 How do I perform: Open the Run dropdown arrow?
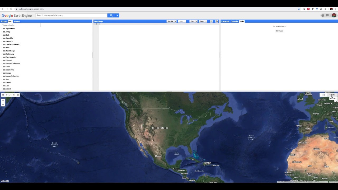click(196, 21)
